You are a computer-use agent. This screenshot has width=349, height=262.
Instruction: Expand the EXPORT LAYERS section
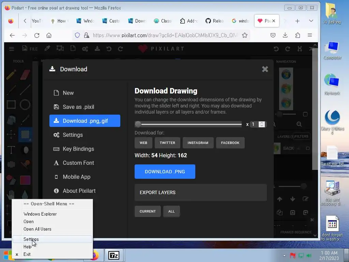pyautogui.click(x=200, y=192)
